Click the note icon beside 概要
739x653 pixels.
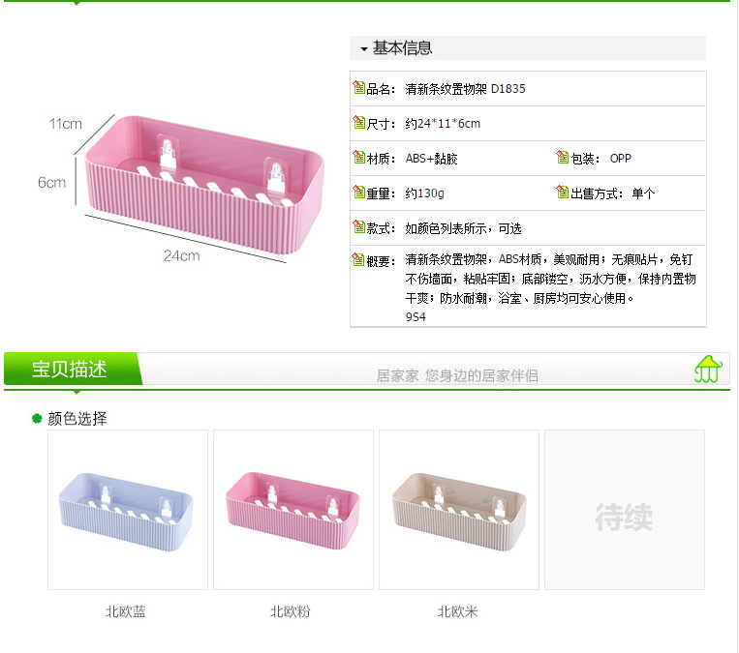click(358, 260)
